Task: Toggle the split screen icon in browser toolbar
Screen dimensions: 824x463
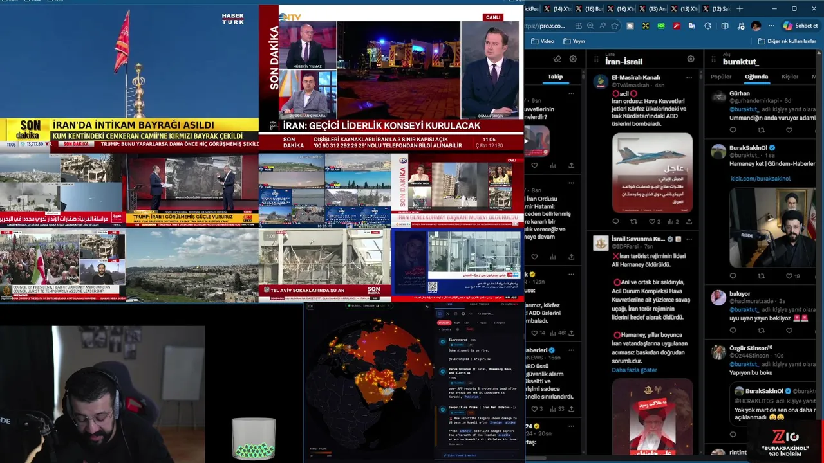Action: point(725,26)
